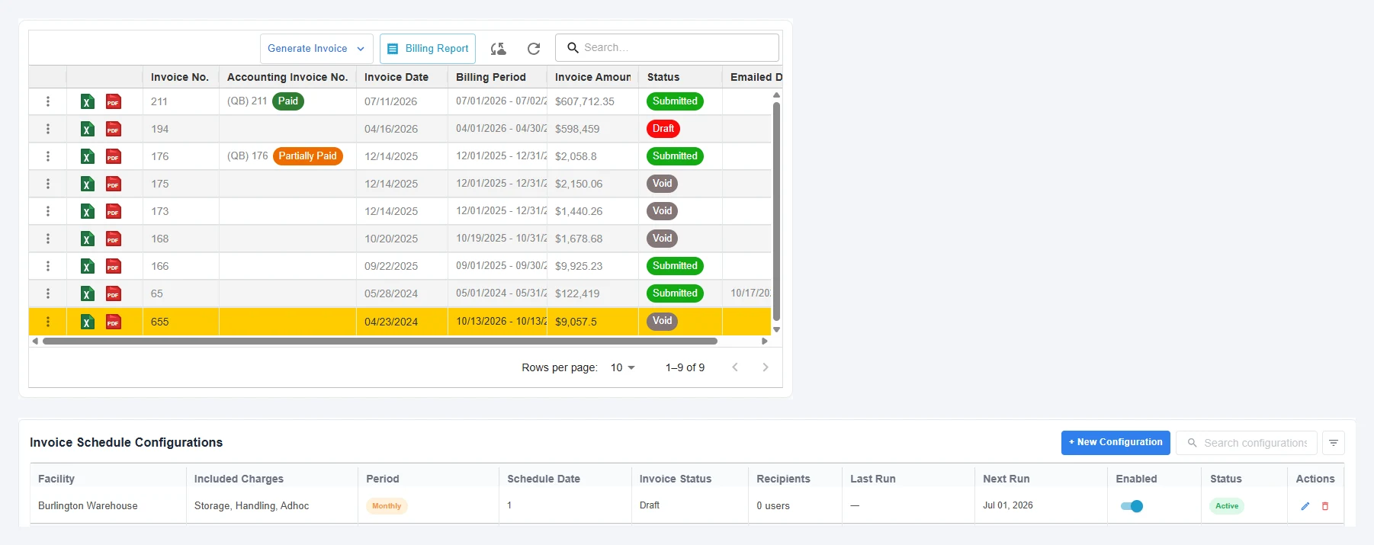Sort by Accounting Invoice No. header
This screenshot has width=1374, height=545.
click(x=287, y=77)
